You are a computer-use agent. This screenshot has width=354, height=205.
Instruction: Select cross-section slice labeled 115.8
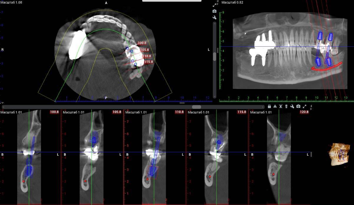242,112
